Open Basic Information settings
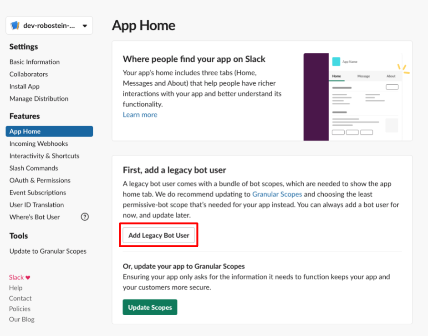The image size is (428, 336). point(35,62)
